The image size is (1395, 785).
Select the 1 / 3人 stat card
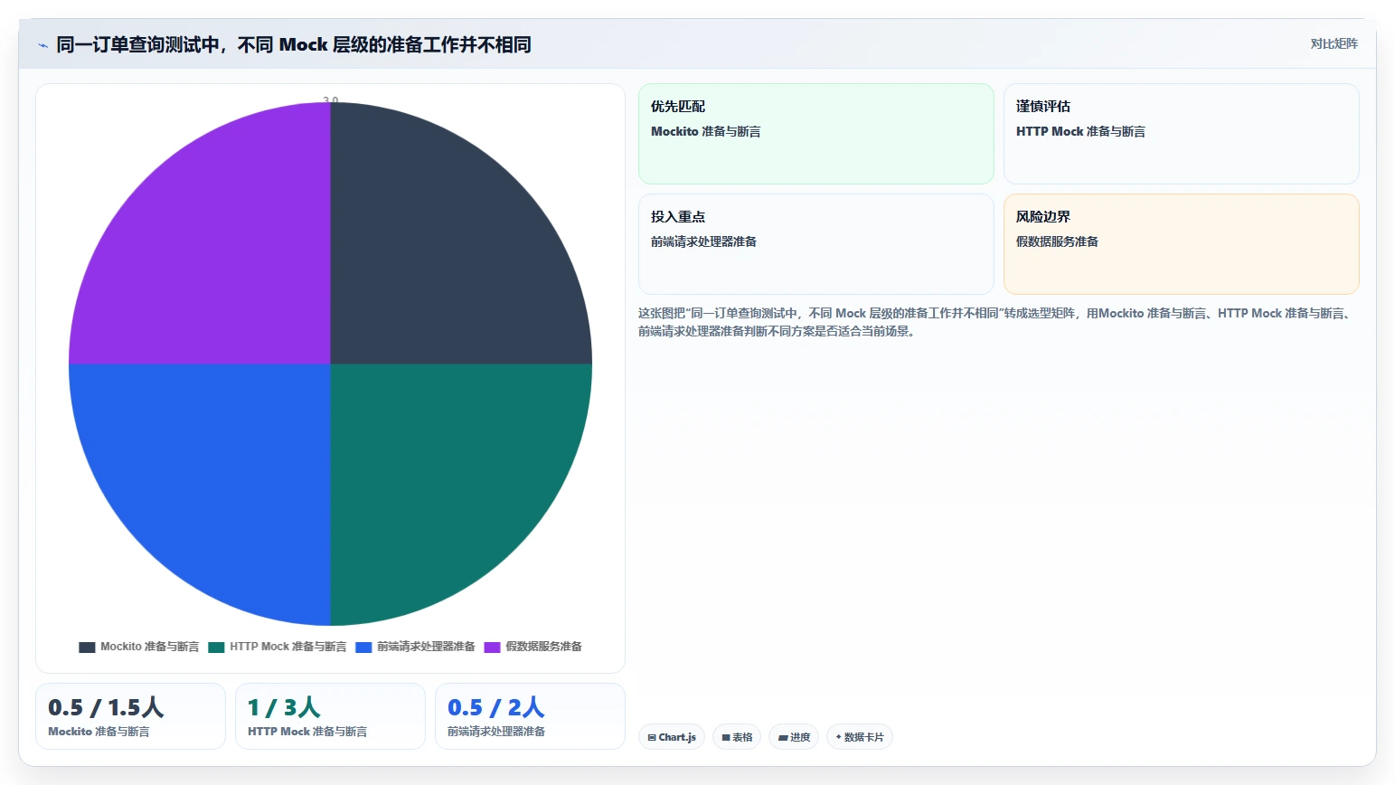pyautogui.click(x=330, y=716)
